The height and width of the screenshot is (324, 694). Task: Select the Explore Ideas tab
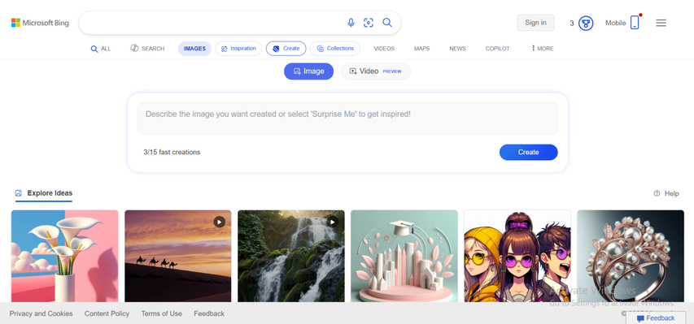44,193
